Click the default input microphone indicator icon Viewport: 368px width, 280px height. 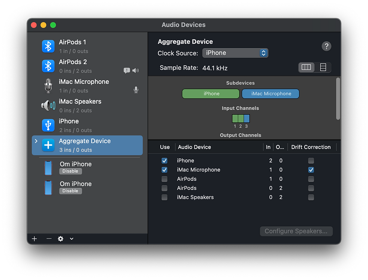[x=136, y=90]
